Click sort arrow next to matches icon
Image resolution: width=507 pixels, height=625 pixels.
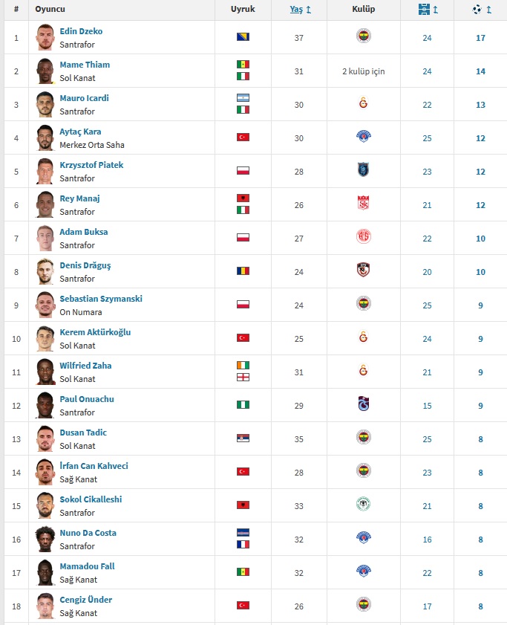click(435, 10)
